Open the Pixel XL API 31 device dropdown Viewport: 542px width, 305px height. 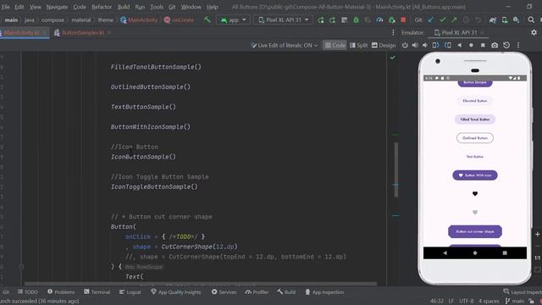tap(283, 20)
